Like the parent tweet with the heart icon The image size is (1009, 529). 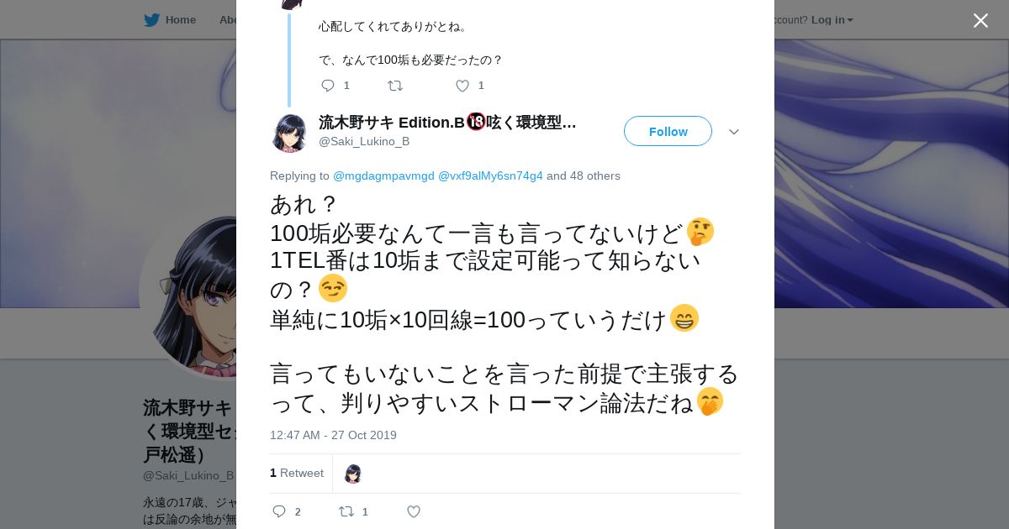pyautogui.click(x=462, y=86)
